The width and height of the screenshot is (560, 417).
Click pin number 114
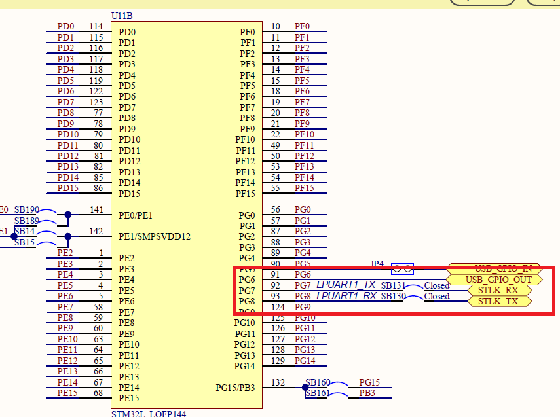coord(96,26)
